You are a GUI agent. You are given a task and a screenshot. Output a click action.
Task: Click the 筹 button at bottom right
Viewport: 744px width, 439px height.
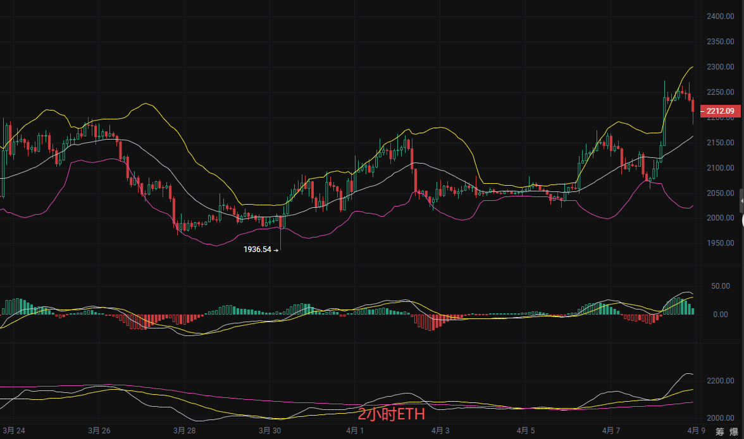tap(720, 431)
